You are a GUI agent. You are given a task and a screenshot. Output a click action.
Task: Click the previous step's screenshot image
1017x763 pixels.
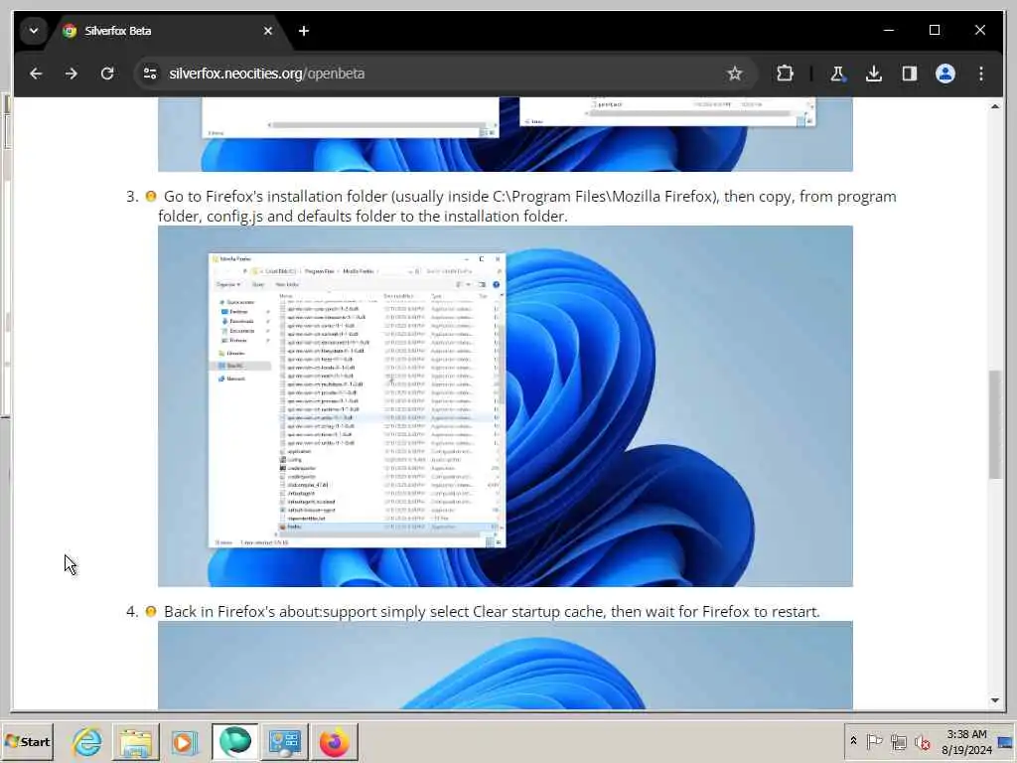(506, 134)
